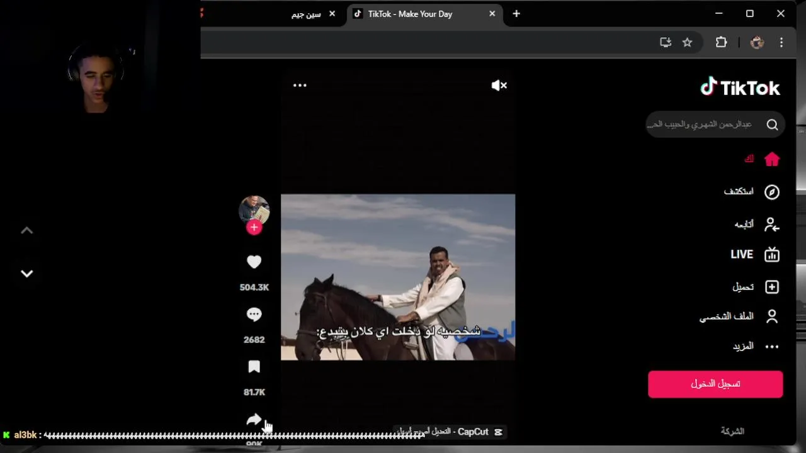Image resolution: width=806 pixels, height=453 pixels.
Task: Click the LIVE sidebar label
Action: [742, 254]
